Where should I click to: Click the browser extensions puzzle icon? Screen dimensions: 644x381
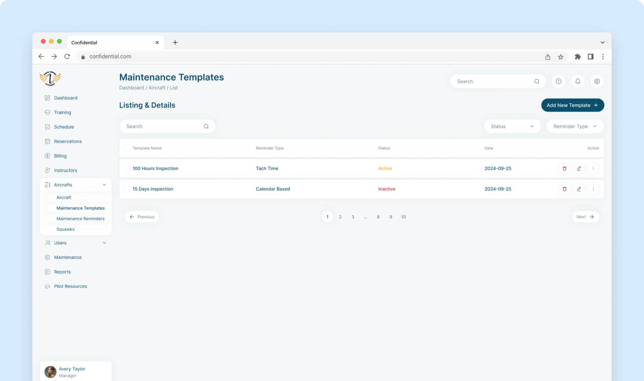(x=578, y=57)
